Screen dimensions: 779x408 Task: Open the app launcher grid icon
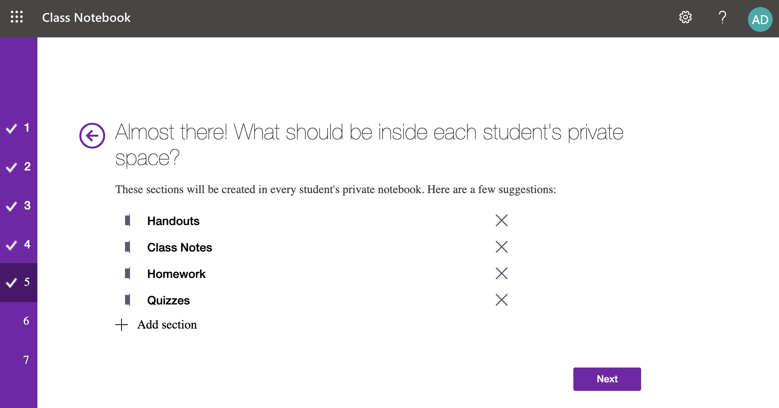click(17, 17)
